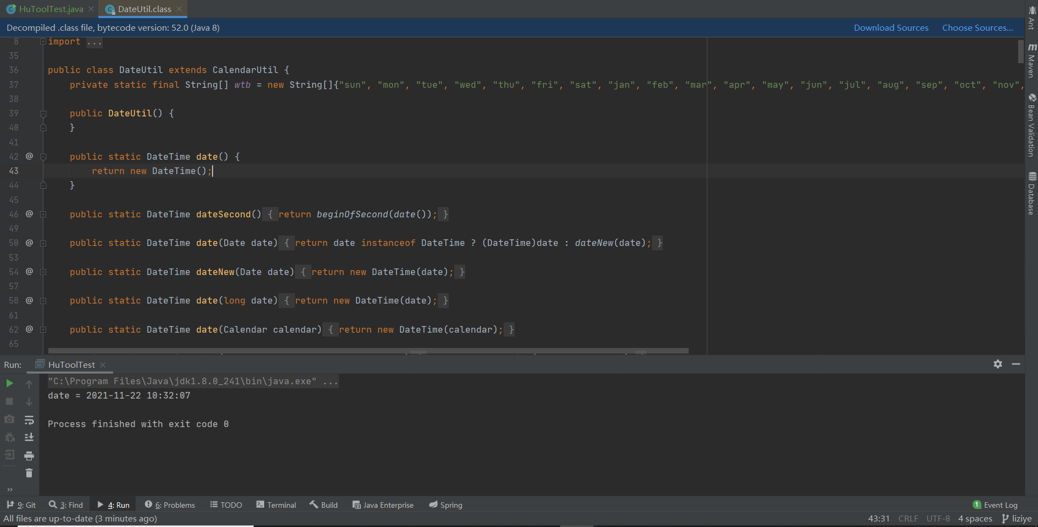1038x527 pixels.
Task: Expand date(Calendar) method at line 62
Action: [x=43, y=330]
